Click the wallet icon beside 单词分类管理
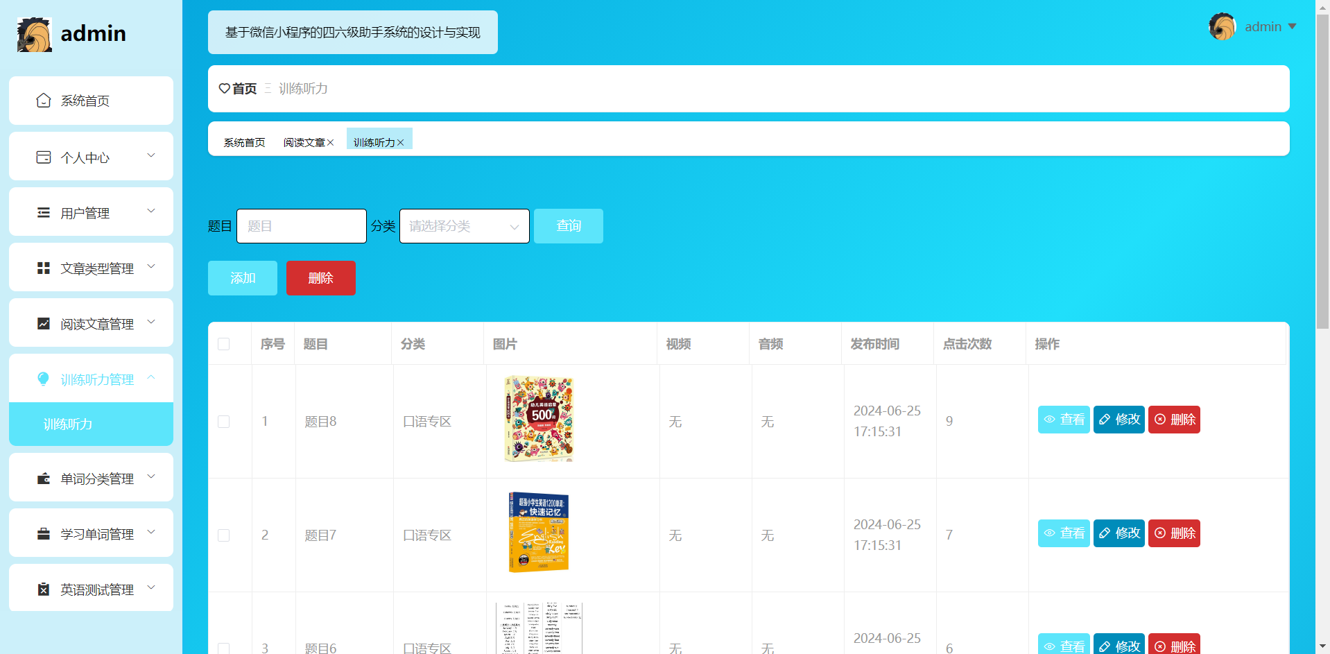The width and height of the screenshot is (1330, 654). (44, 479)
